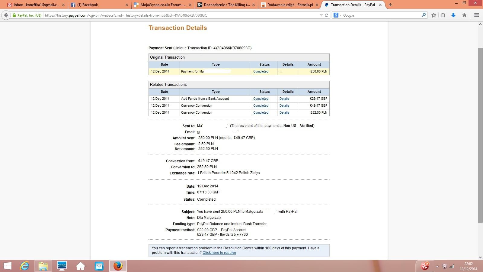Viewport: 483px width, 272px height.
Task: Open the Google search engine selector
Action: 337,15
